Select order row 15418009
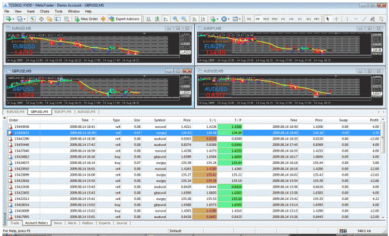The image size is (389, 236). 194,211
